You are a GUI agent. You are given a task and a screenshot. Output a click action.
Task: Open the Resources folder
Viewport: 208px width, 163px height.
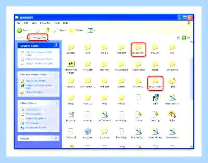tap(172, 66)
